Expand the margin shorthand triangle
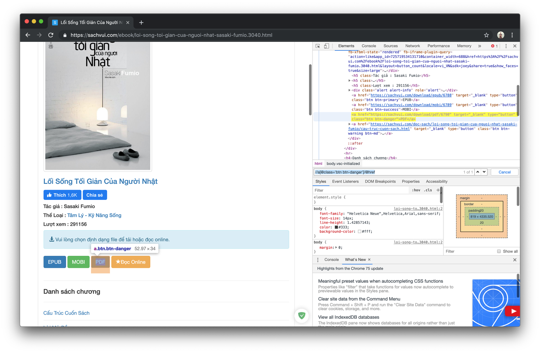Image resolution: width=540 pixels, height=353 pixels. 336,248
